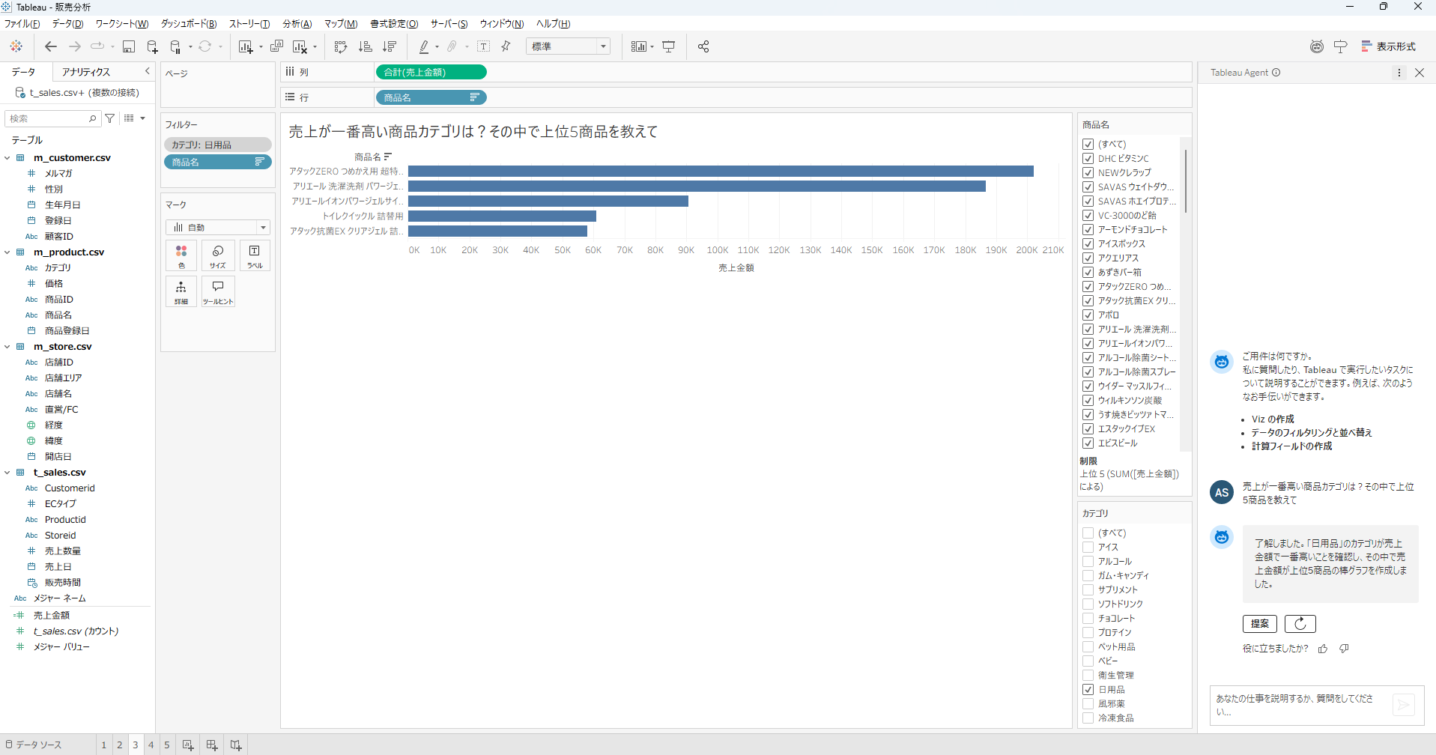Open the Tooltip mark card
Screen dimensions: 1436x755
click(218, 291)
